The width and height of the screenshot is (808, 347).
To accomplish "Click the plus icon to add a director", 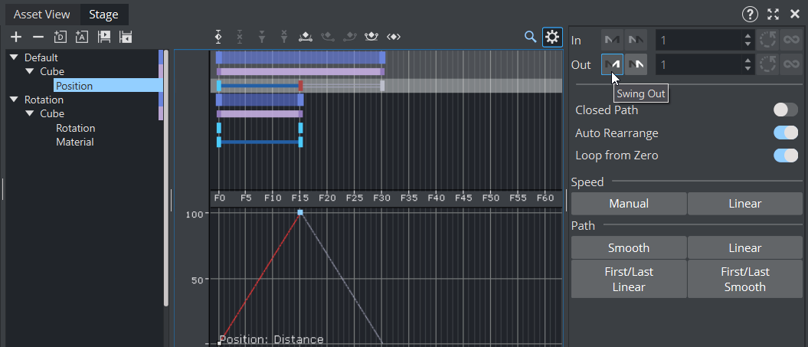I will coord(15,37).
